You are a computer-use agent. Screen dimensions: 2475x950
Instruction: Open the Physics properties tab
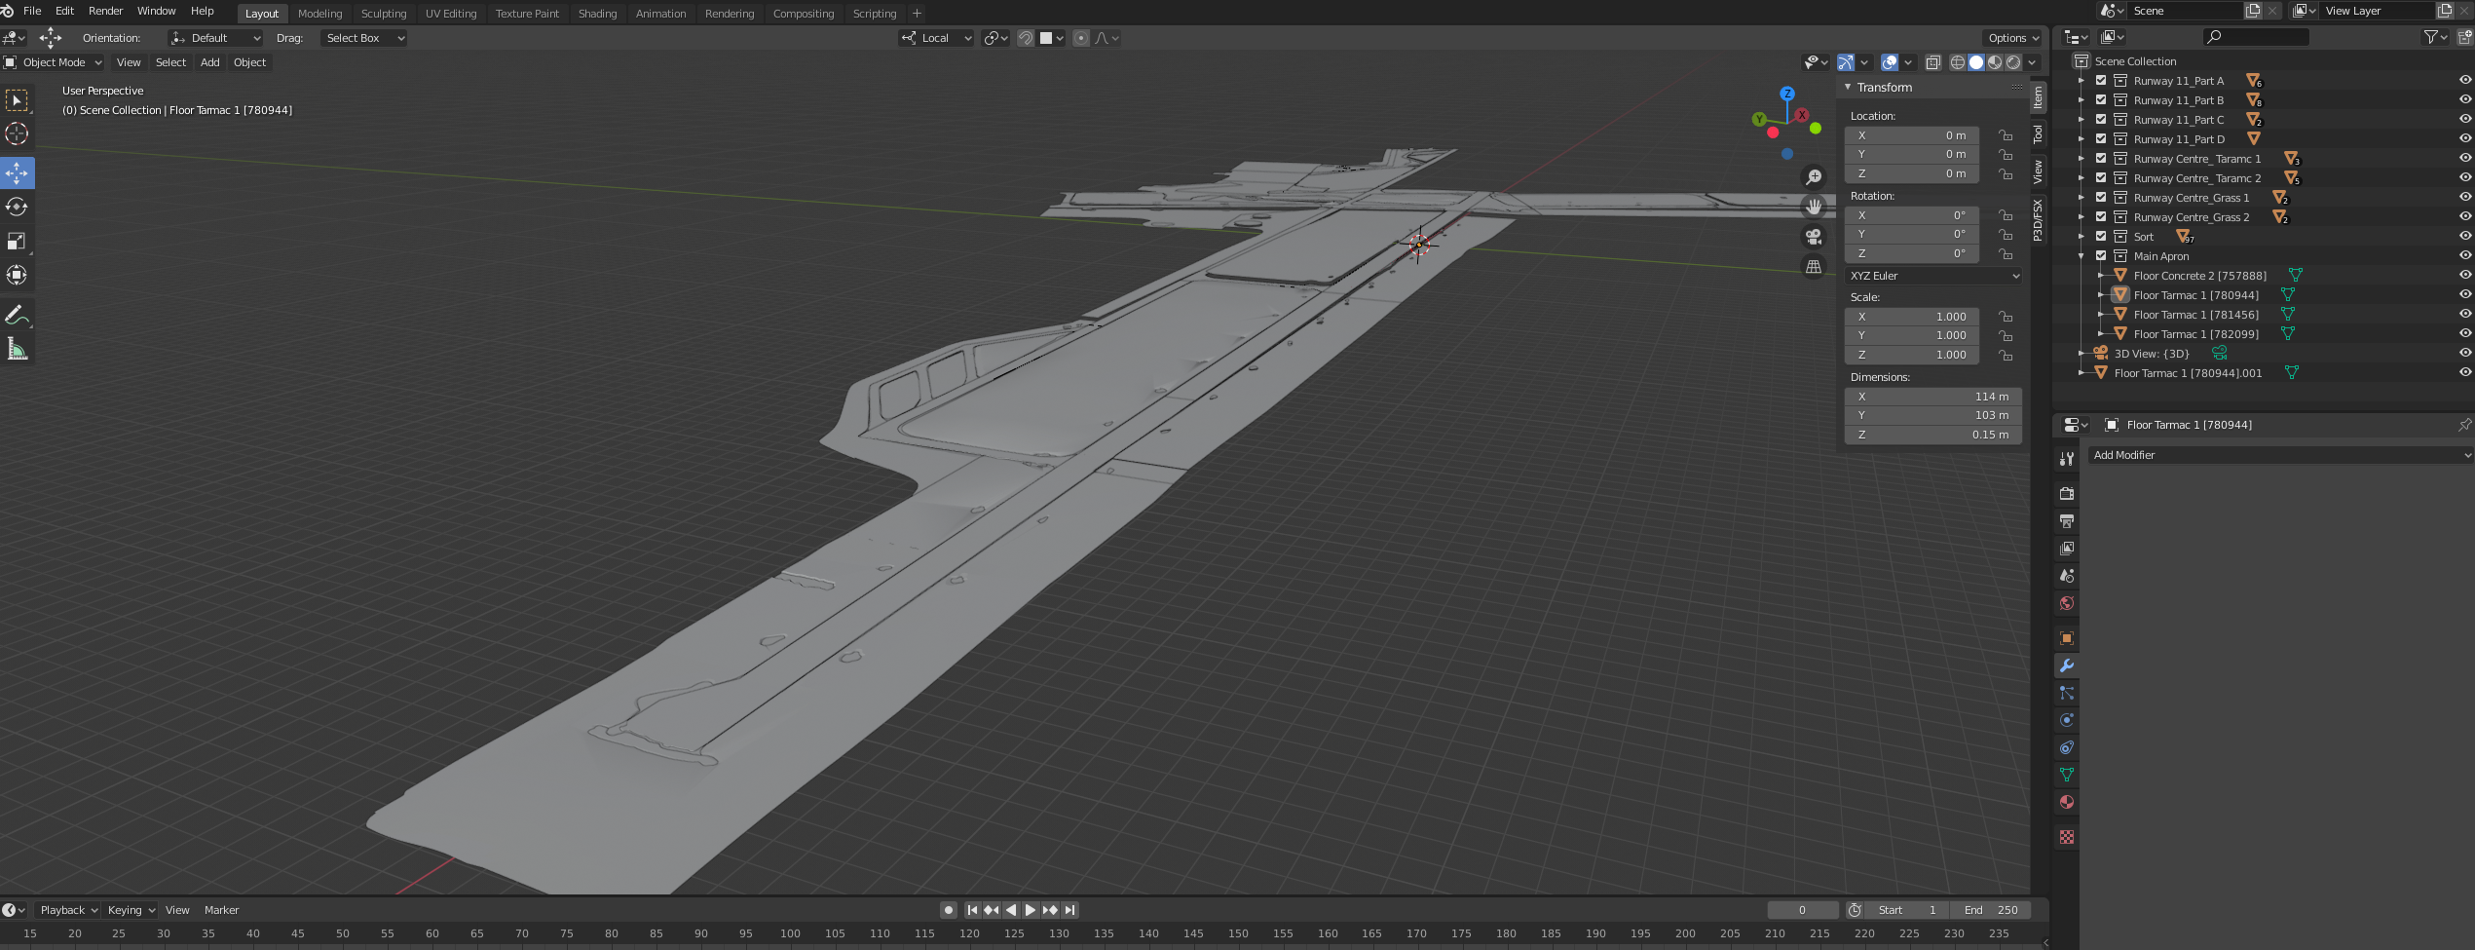pyautogui.click(x=2066, y=720)
